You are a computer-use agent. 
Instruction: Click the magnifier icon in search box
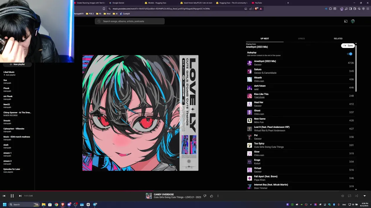[99, 21]
